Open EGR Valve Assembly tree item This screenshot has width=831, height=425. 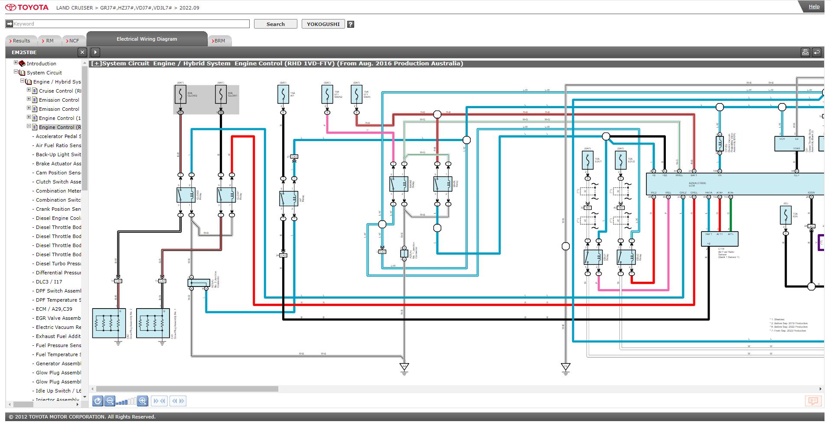coord(59,318)
